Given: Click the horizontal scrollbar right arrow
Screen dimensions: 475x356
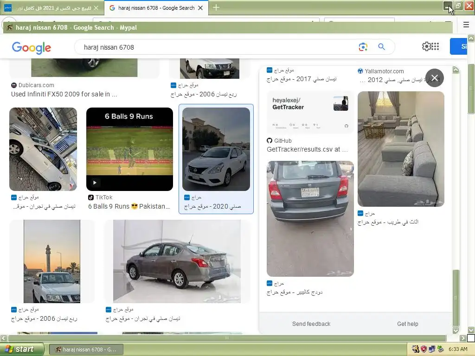Looking at the screenshot, I should pos(463,338).
